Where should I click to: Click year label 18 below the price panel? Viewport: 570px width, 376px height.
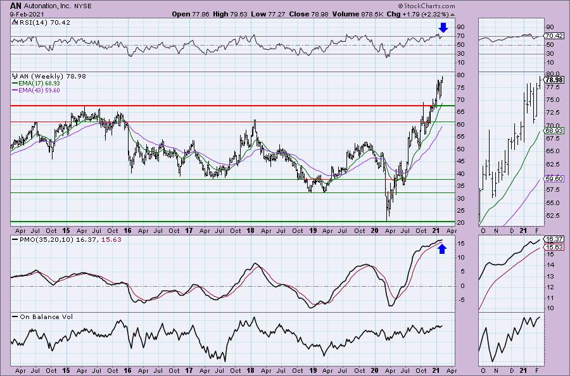tap(250, 230)
